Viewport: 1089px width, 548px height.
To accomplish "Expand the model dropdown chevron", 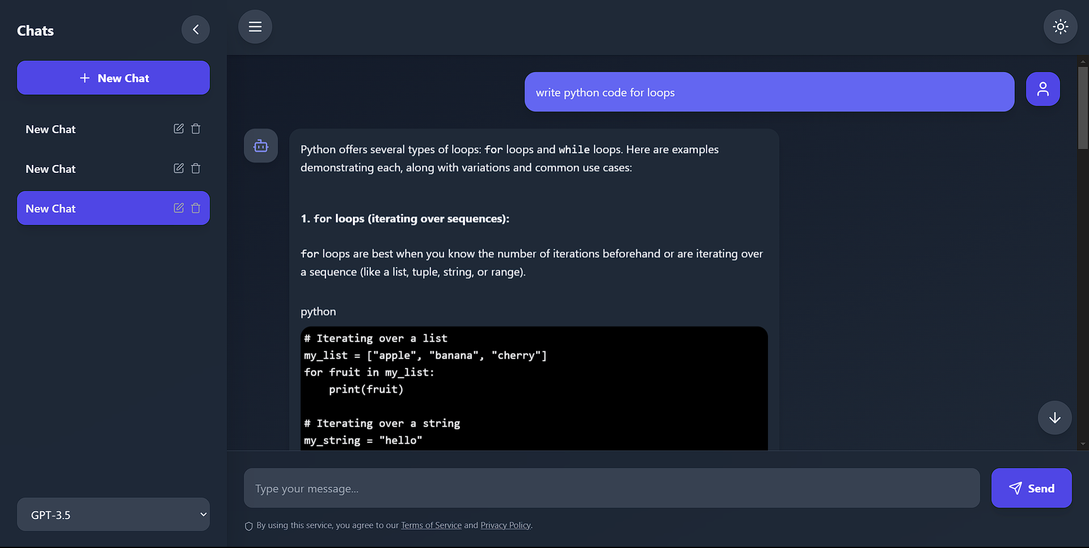I will (203, 515).
